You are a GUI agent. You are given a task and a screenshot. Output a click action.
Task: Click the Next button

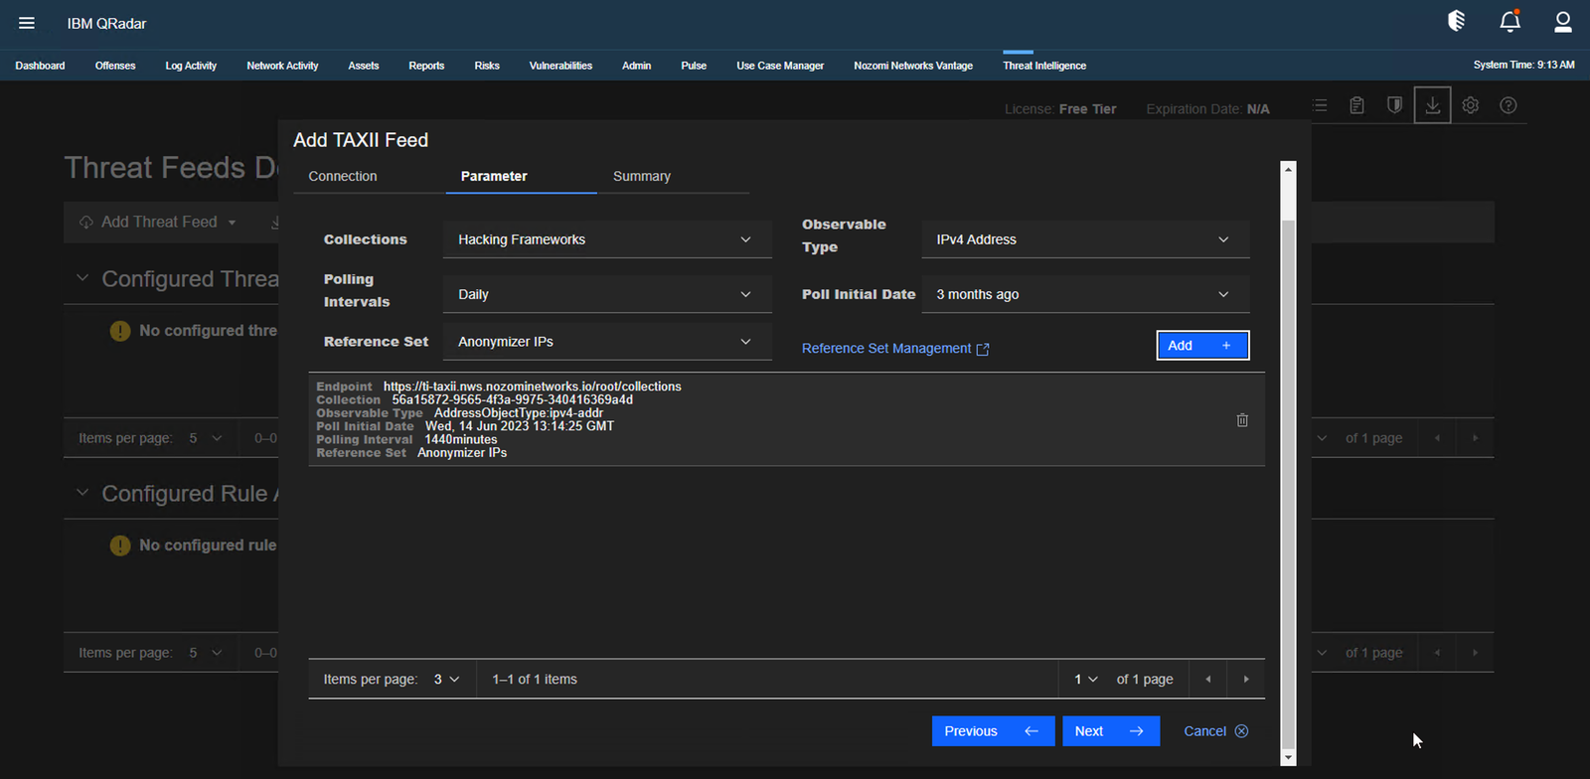point(1110,731)
